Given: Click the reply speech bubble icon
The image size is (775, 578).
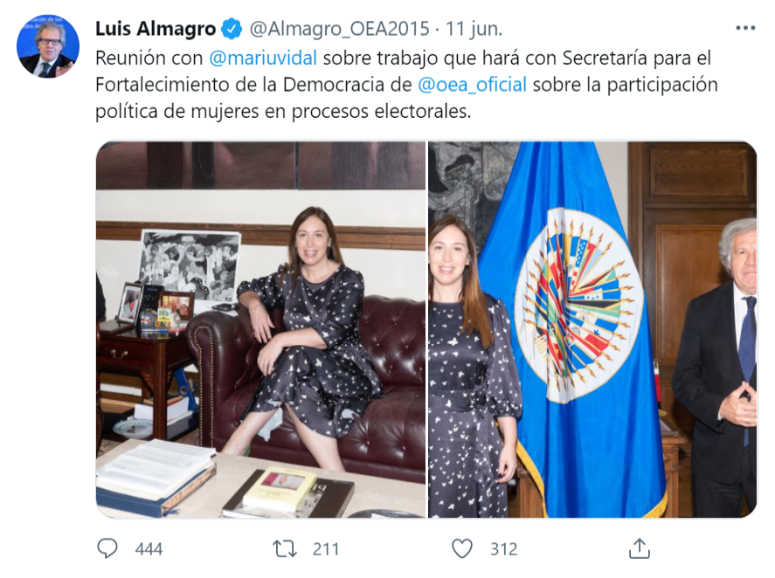Looking at the screenshot, I should click(107, 548).
